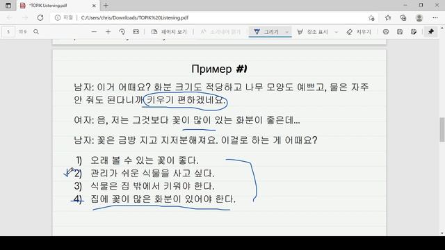Click answer 2 '관리가 쉬운 식물을 사고 싶다'
Screen dimensions: 445x250
(152, 173)
